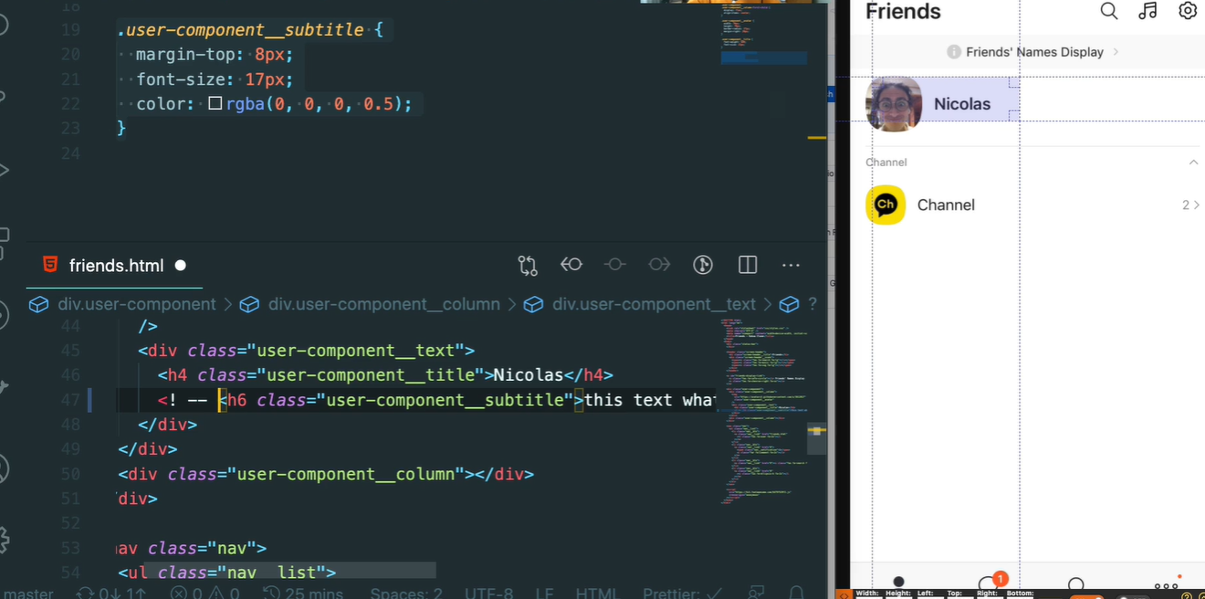Click the last breadcrumb cube icon

coord(790,304)
